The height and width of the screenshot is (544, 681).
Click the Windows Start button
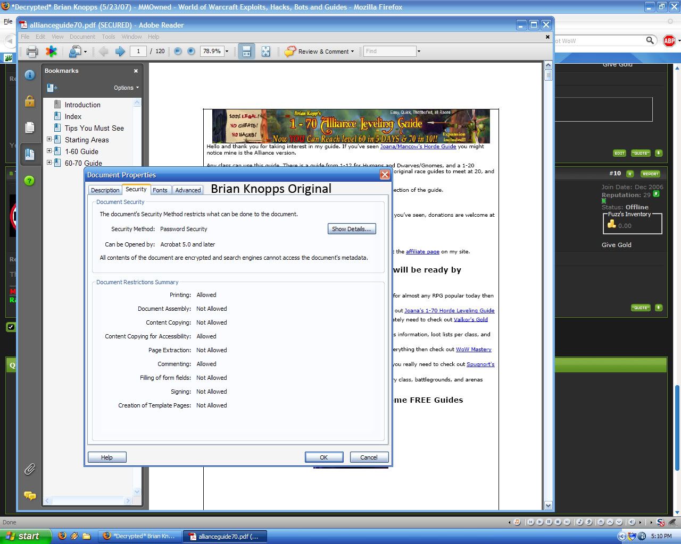[26, 536]
